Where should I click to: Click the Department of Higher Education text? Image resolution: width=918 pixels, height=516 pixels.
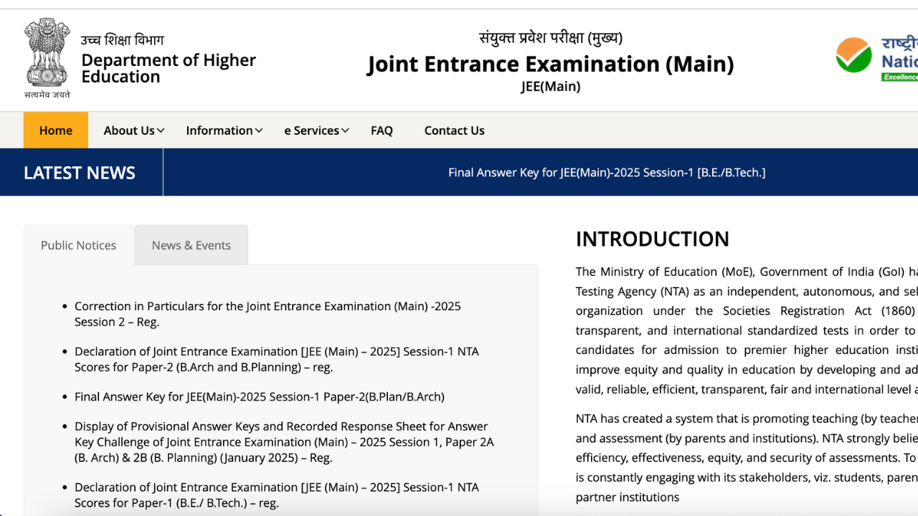tap(169, 68)
